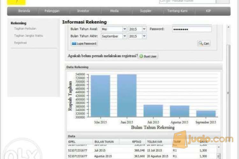This screenshot has width=239, height=159.
Task: Select the Agustus 2015 table row
Action: (x=142, y=156)
